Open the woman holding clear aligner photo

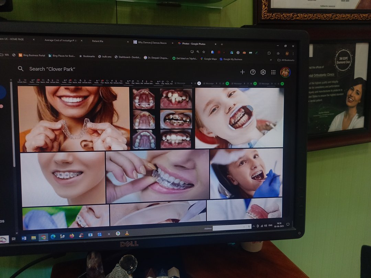(74, 118)
